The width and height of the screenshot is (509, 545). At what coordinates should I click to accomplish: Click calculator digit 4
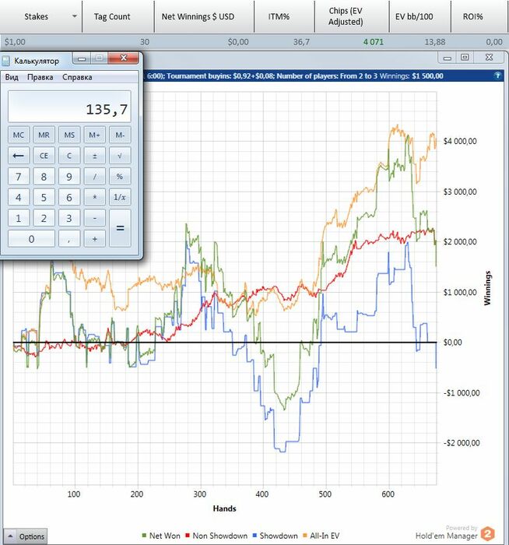tap(19, 197)
